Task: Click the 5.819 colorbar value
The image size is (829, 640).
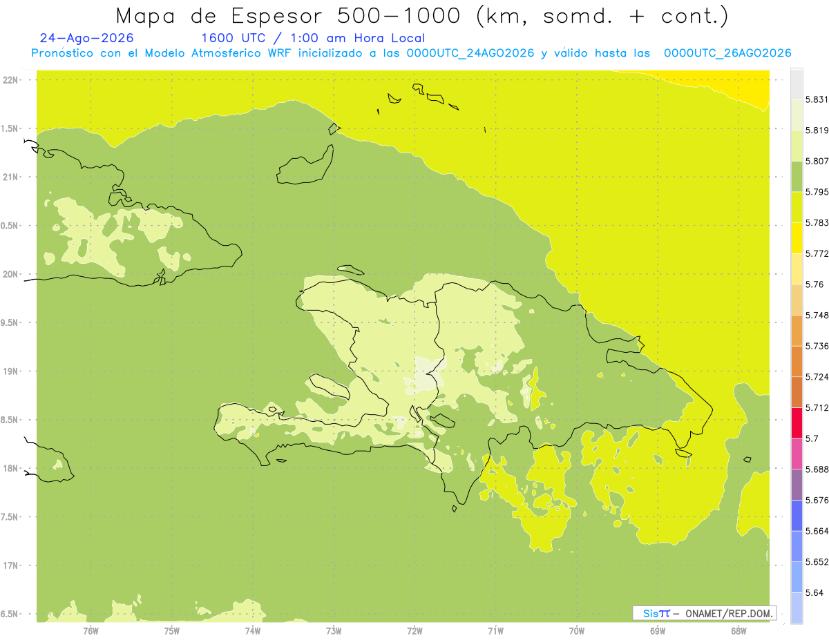Action: click(x=817, y=130)
